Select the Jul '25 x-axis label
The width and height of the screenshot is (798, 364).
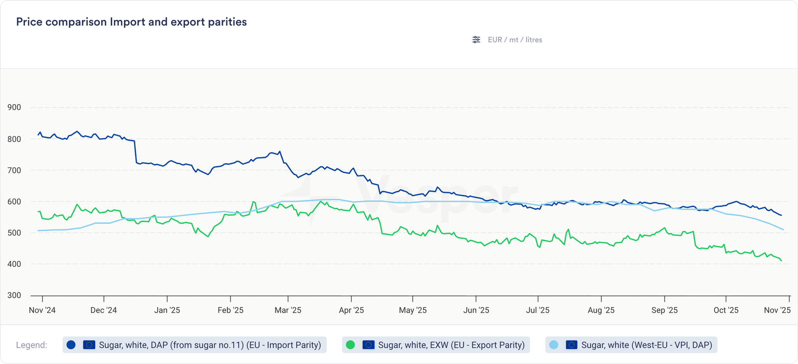pos(538,310)
